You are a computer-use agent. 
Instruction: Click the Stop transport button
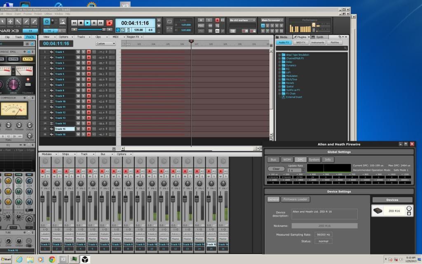pyautogui.click(x=81, y=23)
